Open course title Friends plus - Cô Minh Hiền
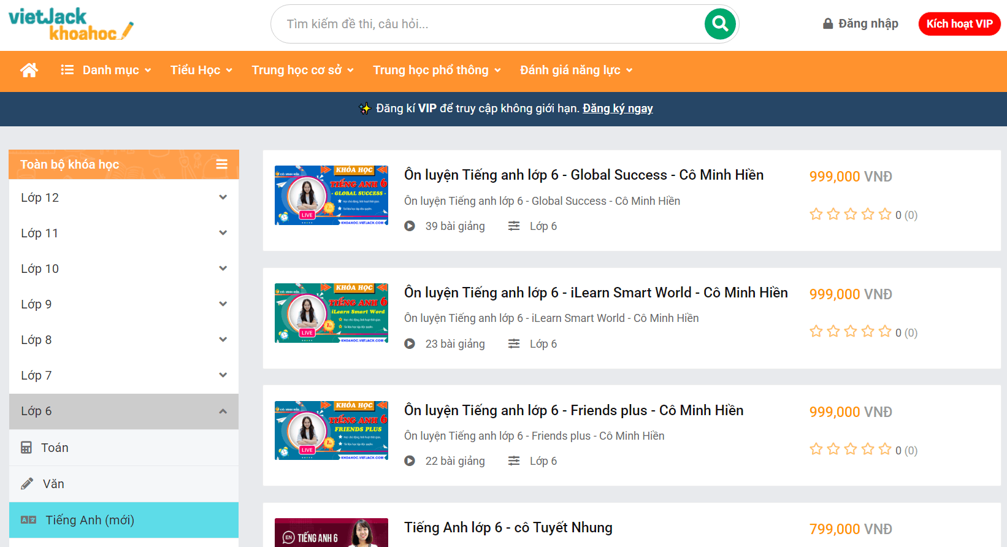Screen dimensions: 1007x547 [574, 410]
